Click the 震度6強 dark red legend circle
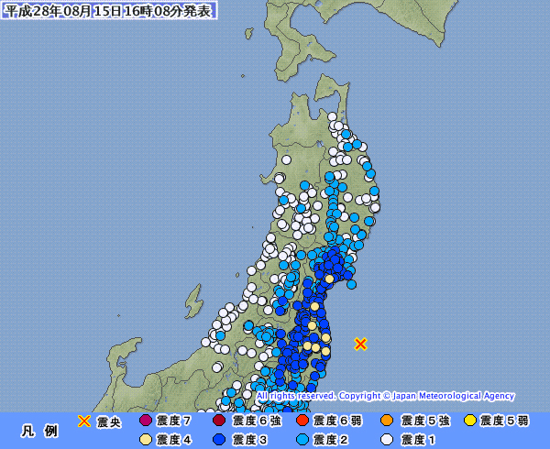This screenshot has width=550, height=449. coord(219,421)
